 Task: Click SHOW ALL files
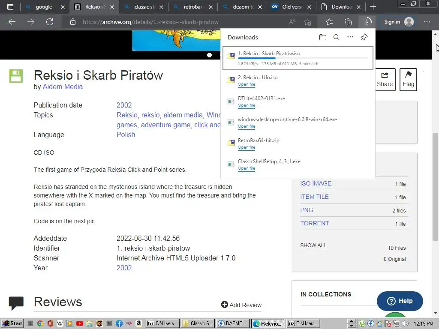pyautogui.click(x=313, y=245)
